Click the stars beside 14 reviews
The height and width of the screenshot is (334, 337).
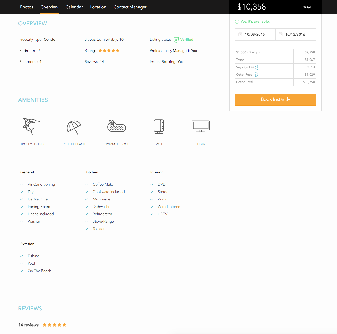[x=54, y=325]
